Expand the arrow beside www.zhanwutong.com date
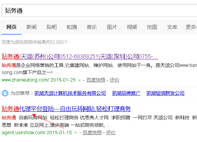The height and width of the screenshot is (142, 197). (80, 80)
